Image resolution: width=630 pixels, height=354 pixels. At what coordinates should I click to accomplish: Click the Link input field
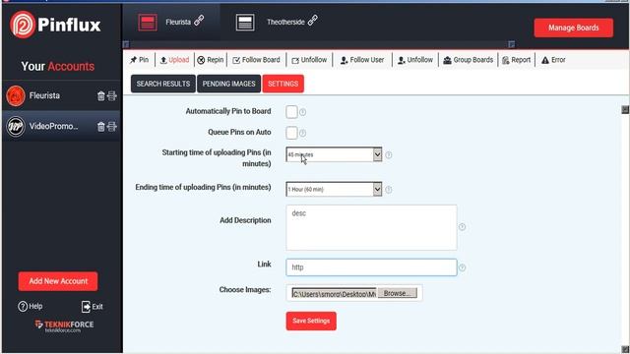click(x=371, y=267)
